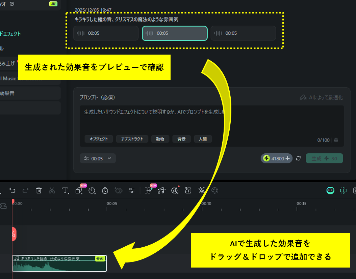Screen dimensions: 356x279
Task: Open the audio adjust sliders icon
Action: click(131, 190)
